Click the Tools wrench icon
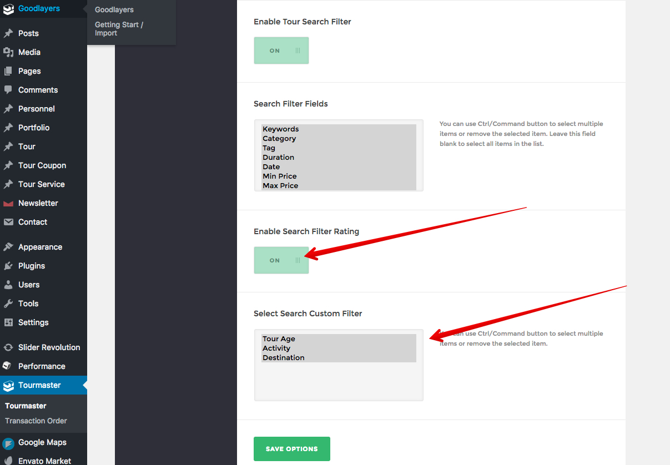Image resolution: width=670 pixels, height=465 pixels. [8, 304]
